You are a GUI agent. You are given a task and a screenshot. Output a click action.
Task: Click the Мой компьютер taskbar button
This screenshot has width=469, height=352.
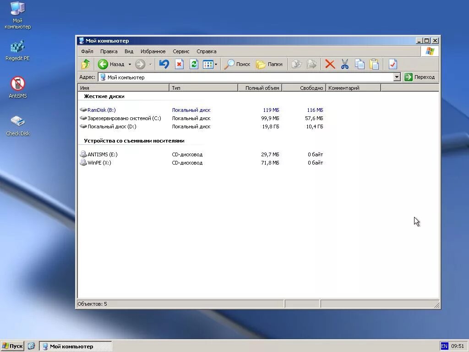76,346
